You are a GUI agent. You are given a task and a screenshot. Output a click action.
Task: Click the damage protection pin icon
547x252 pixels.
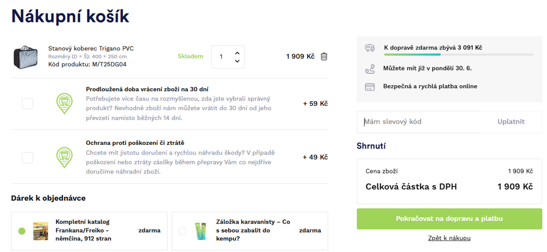coord(63,157)
